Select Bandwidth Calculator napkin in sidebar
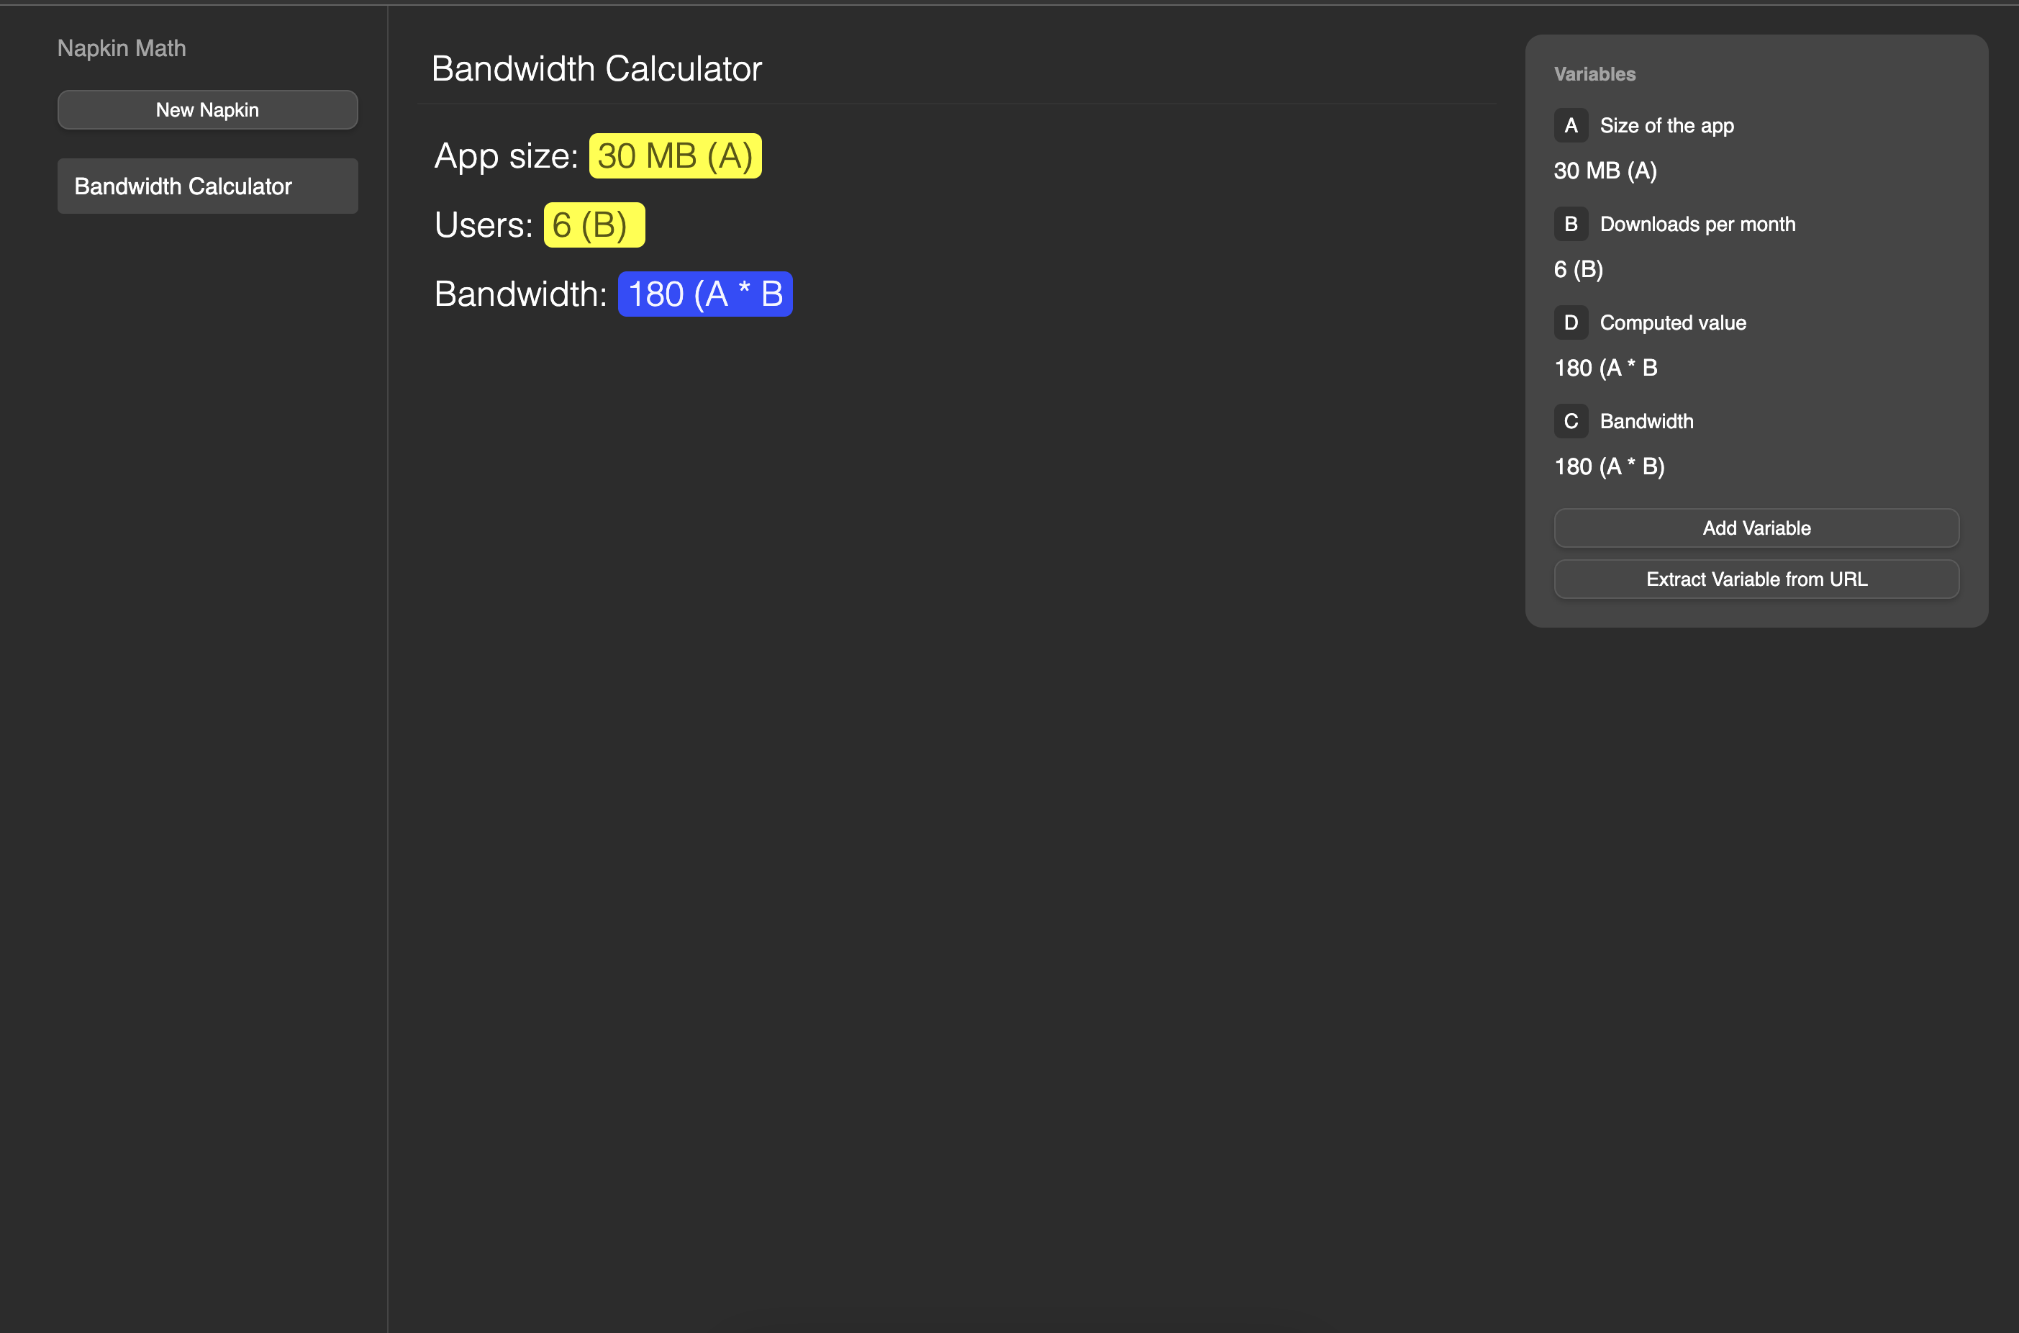Image resolution: width=2019 pixels, height=1333 pixels. pos(207,186)
